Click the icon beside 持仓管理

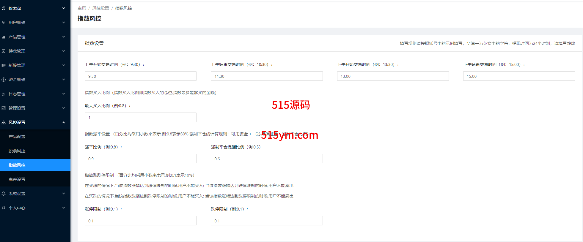pyautogui.click(x=4, y=51)
